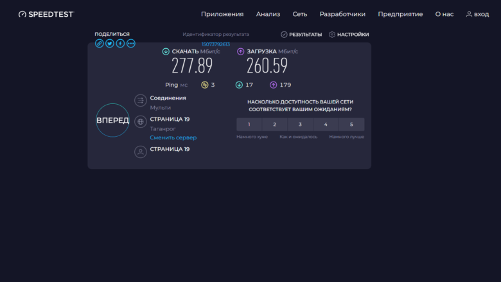The image size is (501, 282).
Task: Click the Намного лучше rating caption
Action: [x=347, y=137]
